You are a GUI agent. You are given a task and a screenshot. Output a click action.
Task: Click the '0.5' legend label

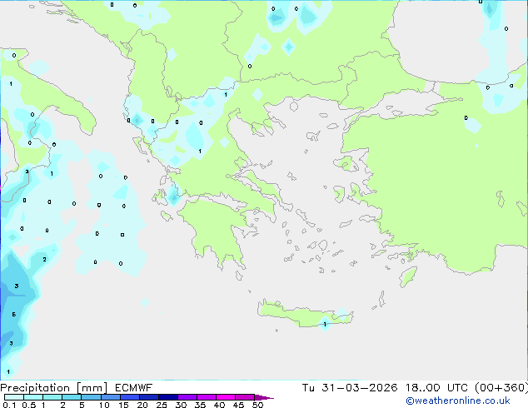coord(29,405)
